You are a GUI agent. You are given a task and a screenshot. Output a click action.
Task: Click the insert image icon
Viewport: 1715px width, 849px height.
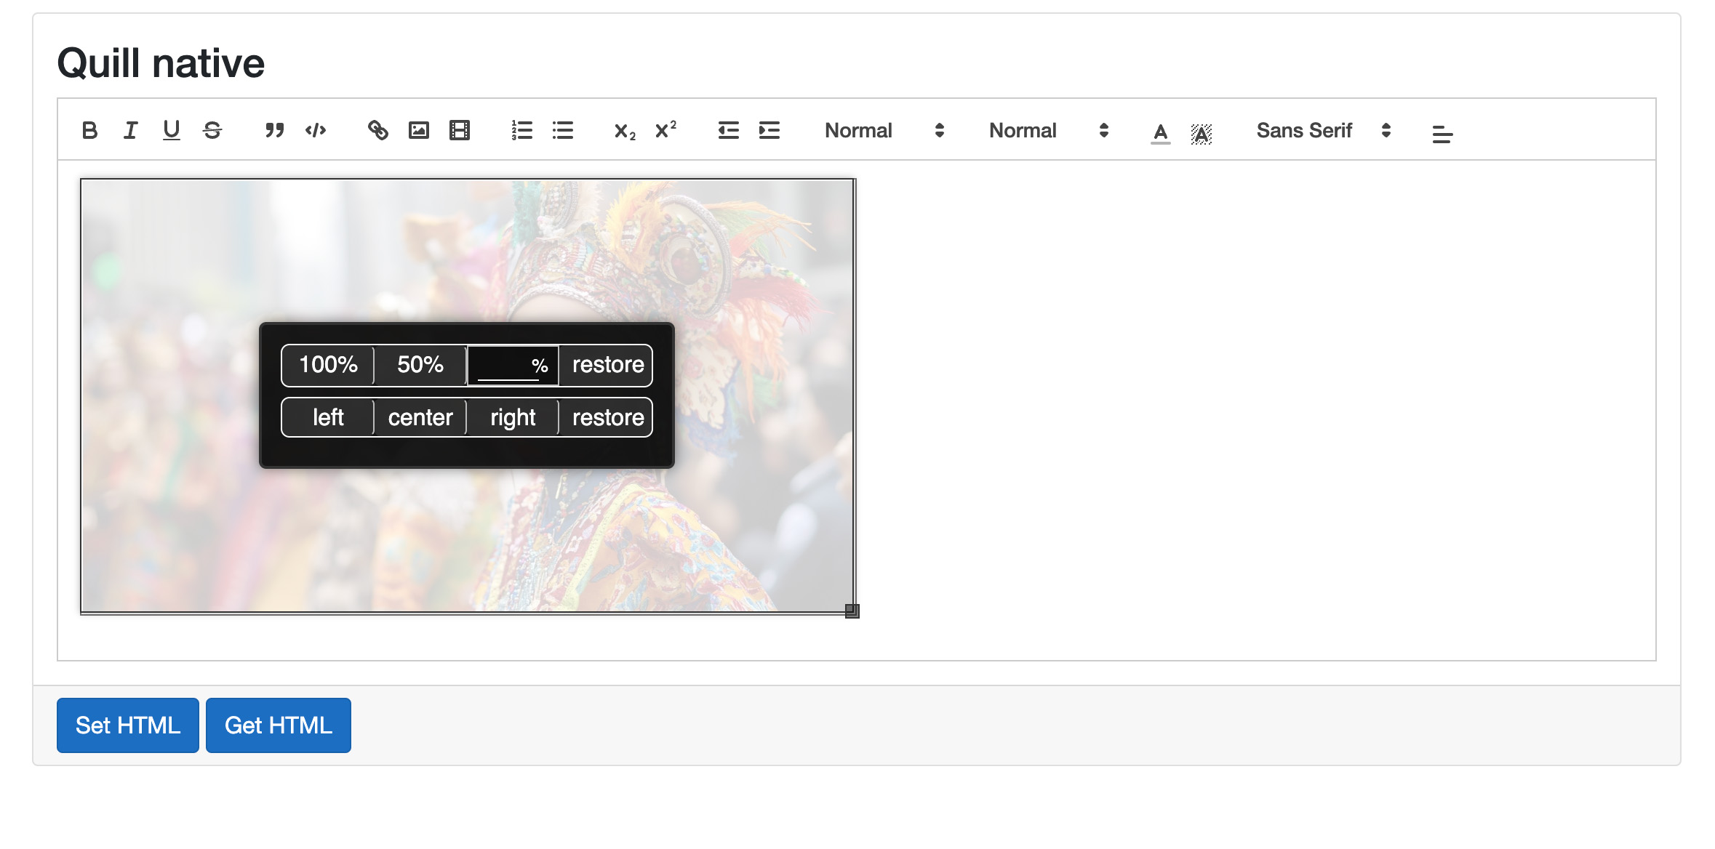click(x=418, y=130)
